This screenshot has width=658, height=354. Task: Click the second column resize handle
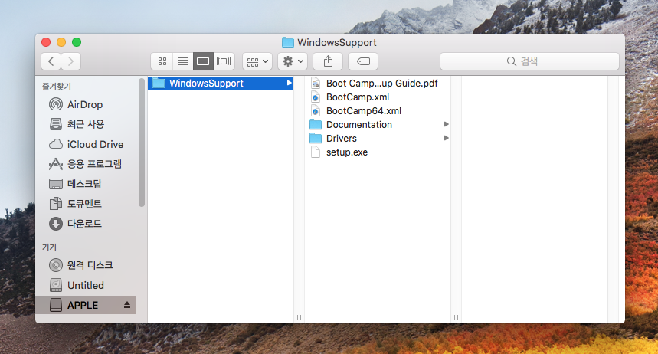456,317
